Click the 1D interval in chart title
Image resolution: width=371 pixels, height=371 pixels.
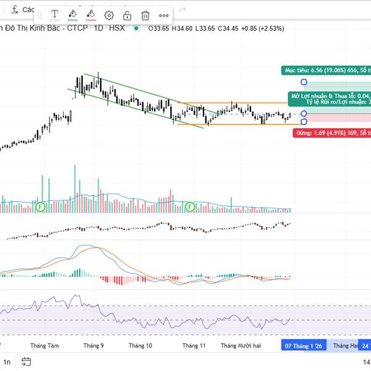(99, 28)
